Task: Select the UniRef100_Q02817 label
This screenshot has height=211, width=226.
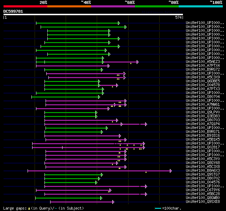Action: click(203, 147)
